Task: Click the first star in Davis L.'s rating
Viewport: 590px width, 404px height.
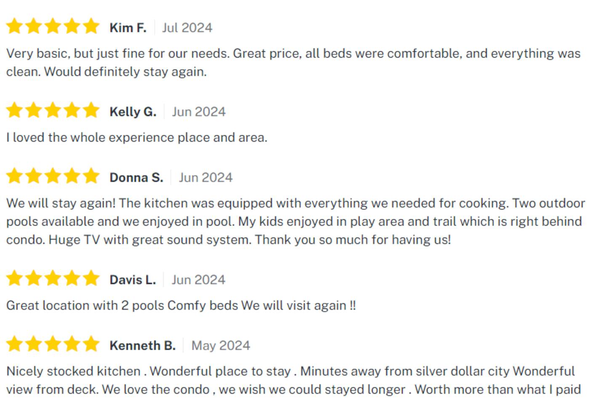Action: click(x=14, y=279)
